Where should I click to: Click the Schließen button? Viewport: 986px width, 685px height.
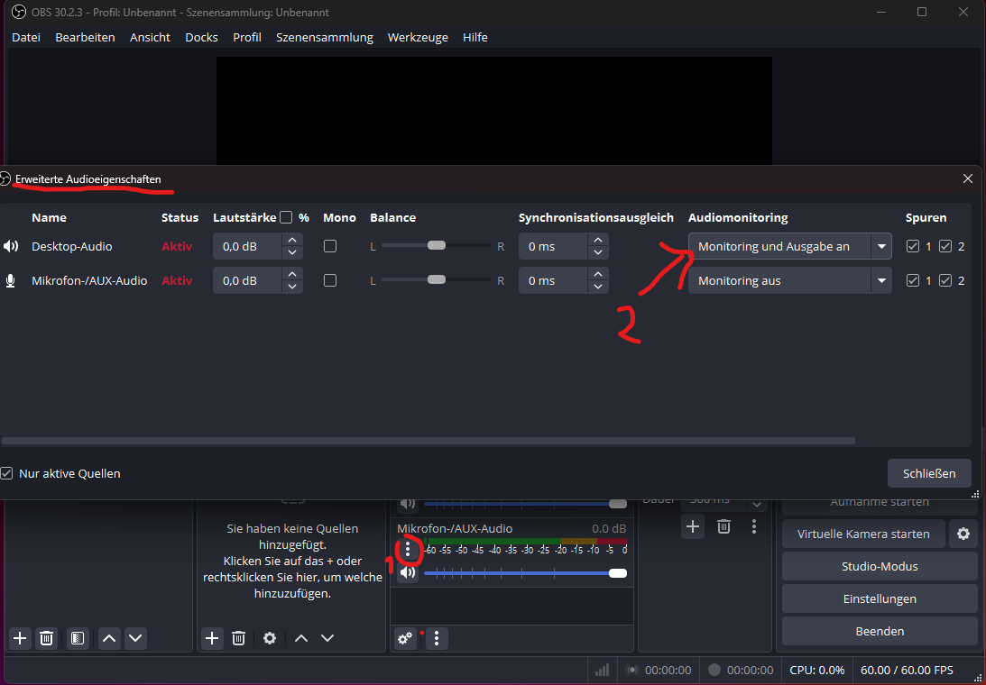(x=929, y=473)
